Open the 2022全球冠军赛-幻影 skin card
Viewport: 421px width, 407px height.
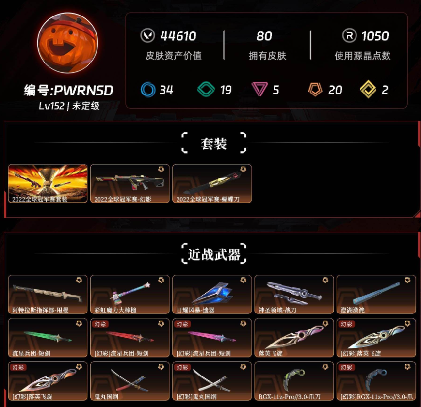point(130,184)
